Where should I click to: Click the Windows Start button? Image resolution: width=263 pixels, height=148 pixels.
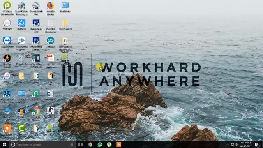coord(5,144)
